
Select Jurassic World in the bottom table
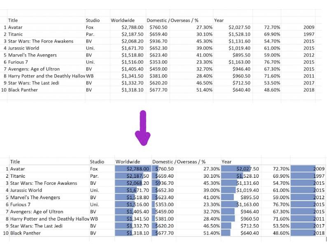[26, 190]
